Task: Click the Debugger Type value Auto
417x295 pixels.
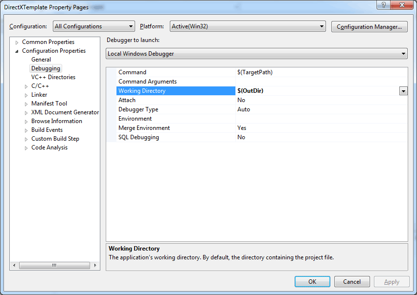Action: click(x=244, y=109)
